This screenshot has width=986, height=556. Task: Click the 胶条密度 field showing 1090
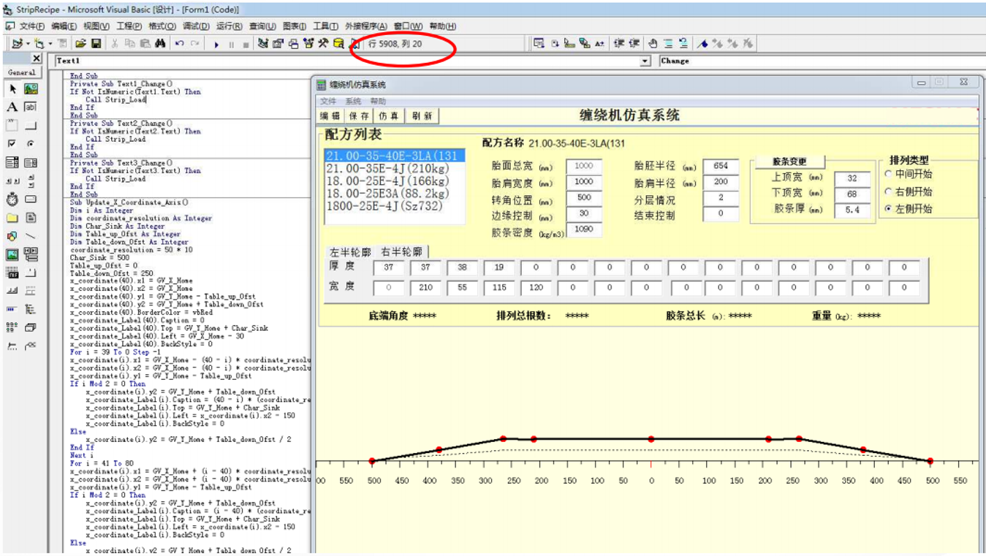[584, 230]
